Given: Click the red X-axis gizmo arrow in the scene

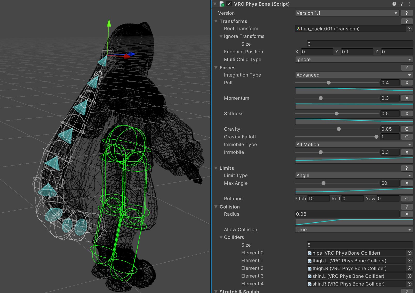Looking at the screenshot, I should click(126, 56).
